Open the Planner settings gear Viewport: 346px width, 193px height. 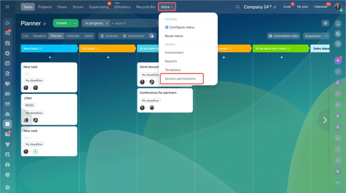[325, 23]
